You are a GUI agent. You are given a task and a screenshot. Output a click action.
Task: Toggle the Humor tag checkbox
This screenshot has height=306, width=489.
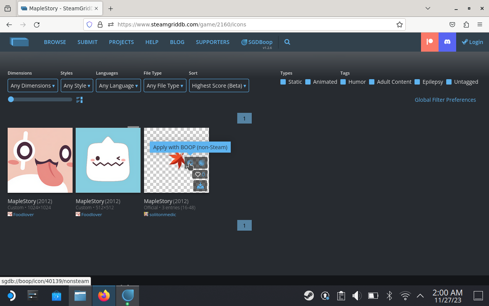pos(343,82)
